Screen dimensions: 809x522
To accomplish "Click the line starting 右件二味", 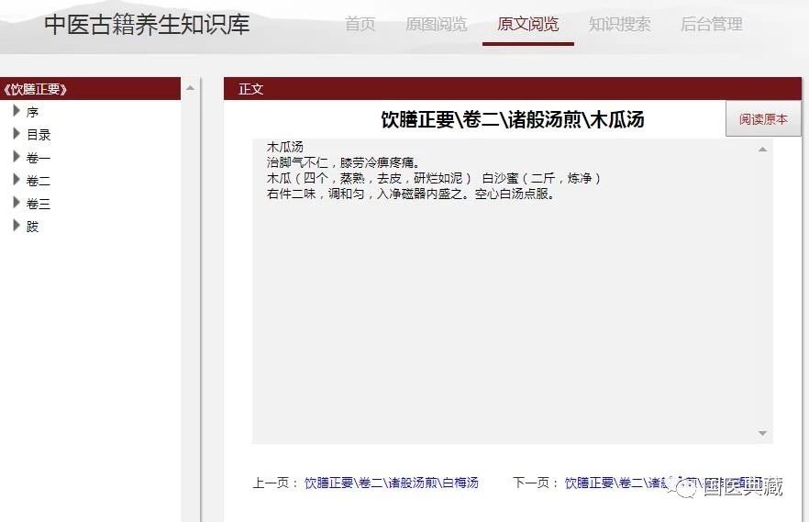I will coord(411,194).
